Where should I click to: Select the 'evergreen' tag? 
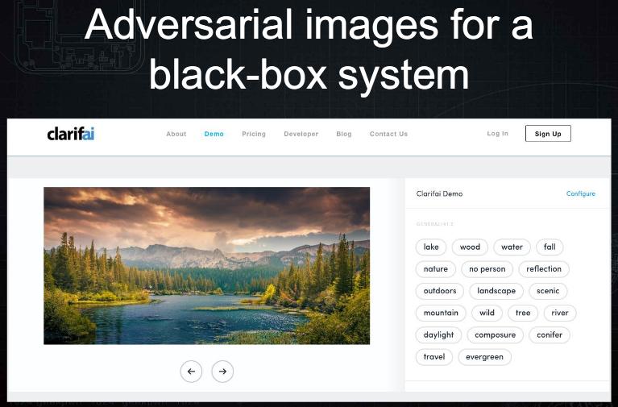tap(484, 356)
